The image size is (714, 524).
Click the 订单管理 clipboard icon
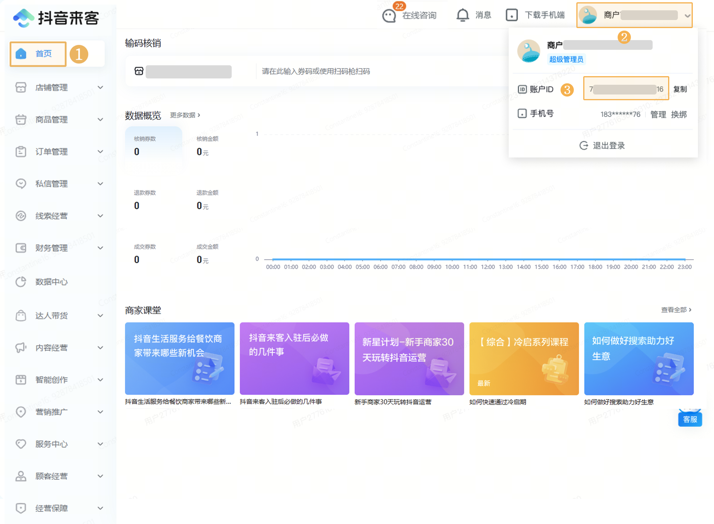coord(21,152)
